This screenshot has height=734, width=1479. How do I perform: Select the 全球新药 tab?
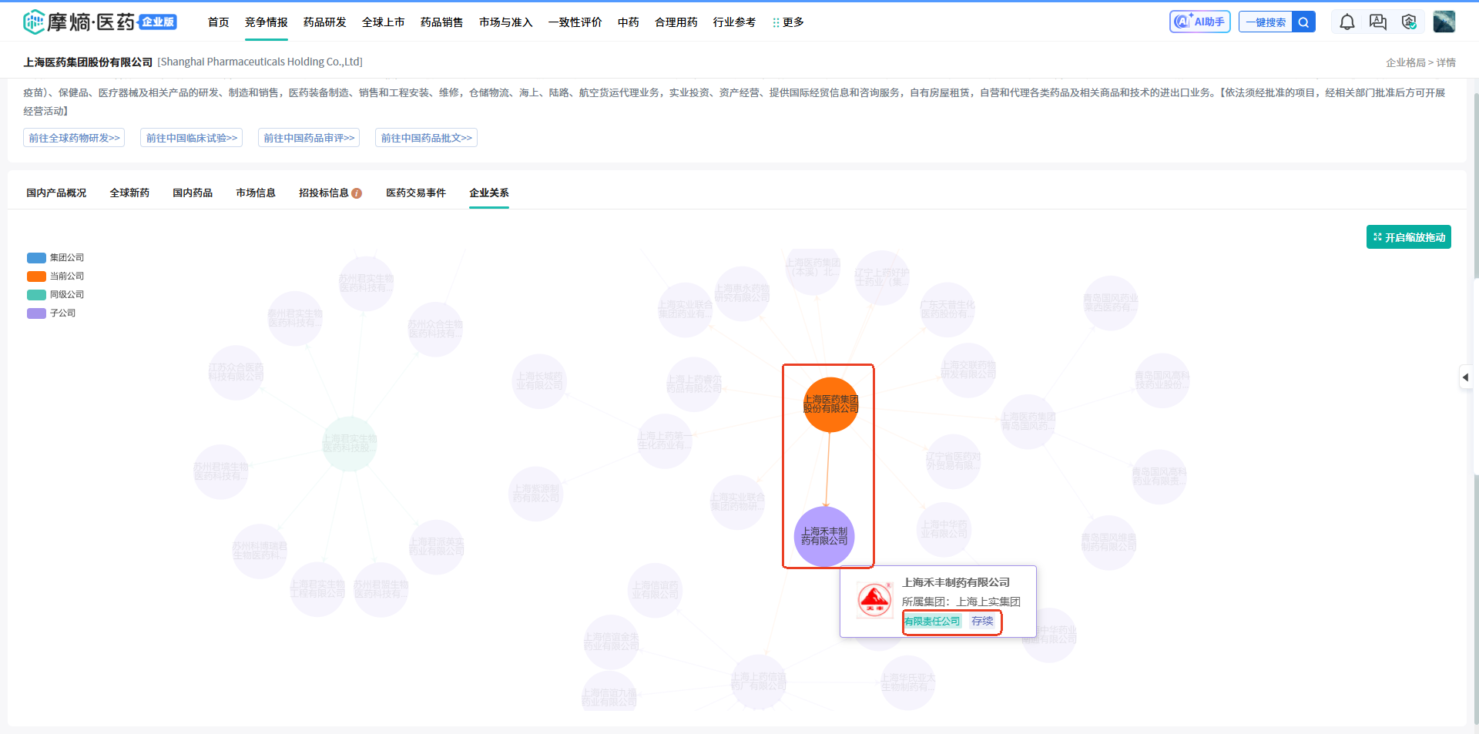(x=129, y=193)
